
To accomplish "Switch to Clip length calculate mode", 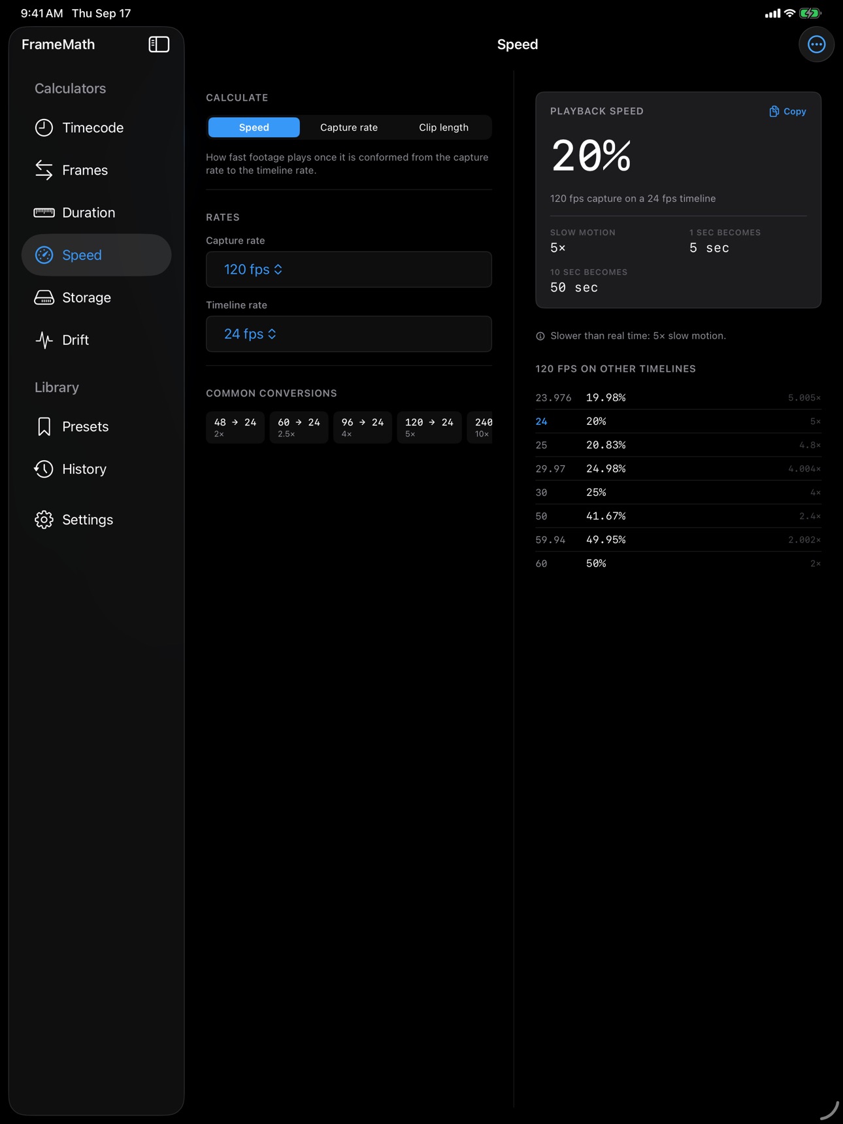I will click(444, 127).
